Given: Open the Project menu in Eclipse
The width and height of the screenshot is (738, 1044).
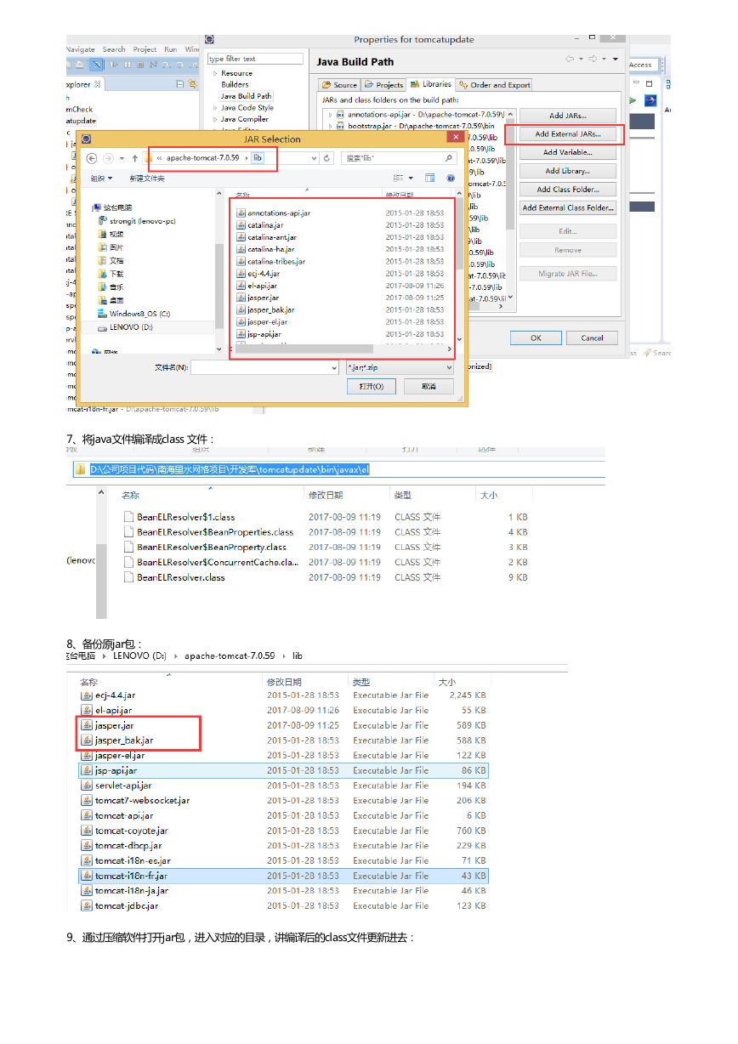Looking at the screenshot, I should pos(145,49).
